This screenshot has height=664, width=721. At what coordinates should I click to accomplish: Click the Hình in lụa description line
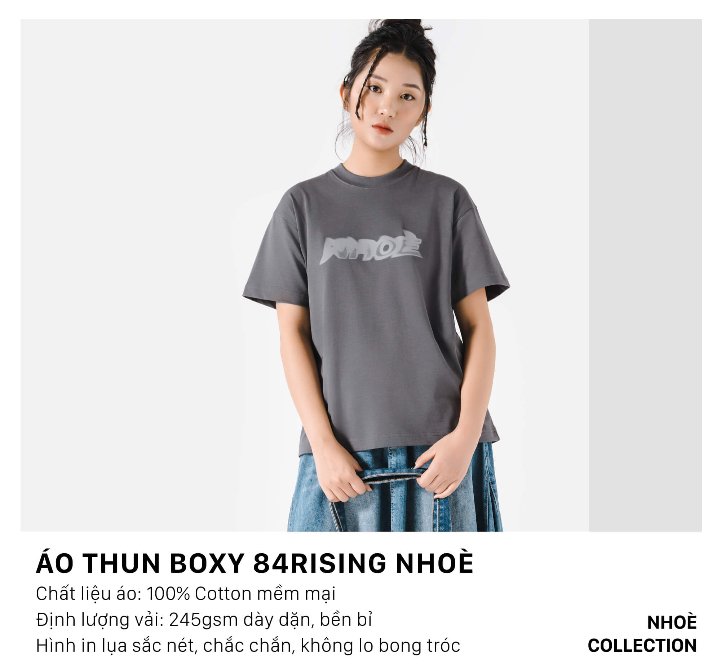248,646
